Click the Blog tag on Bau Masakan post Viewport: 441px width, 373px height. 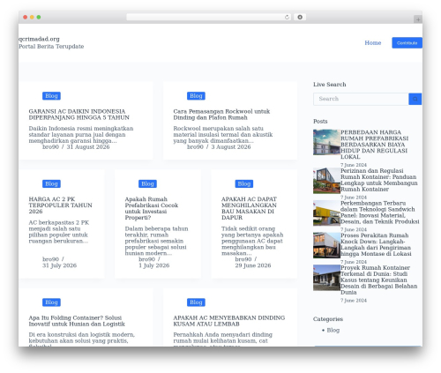coord(244,183)
